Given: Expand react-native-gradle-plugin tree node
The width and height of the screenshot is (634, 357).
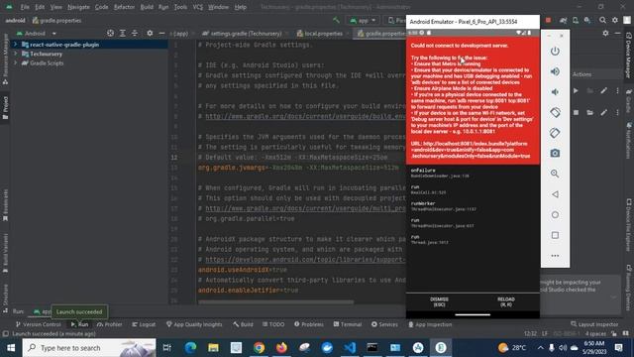Looking at the screenshot, I should 16,45.
